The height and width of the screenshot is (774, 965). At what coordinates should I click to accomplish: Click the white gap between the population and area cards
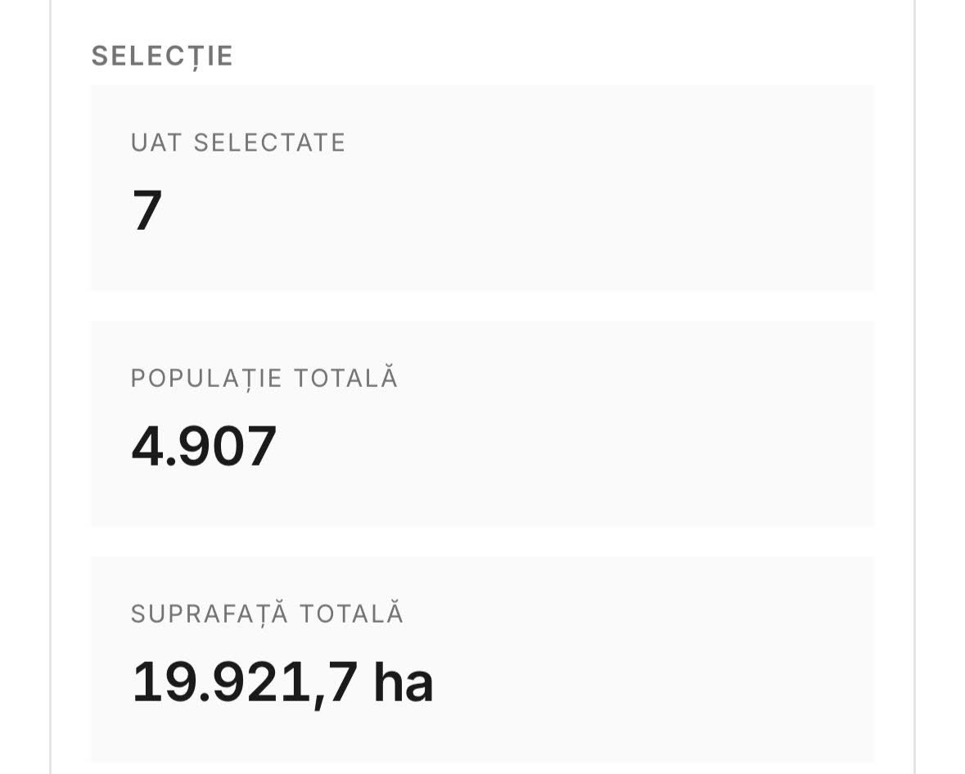tap(482, 542)
